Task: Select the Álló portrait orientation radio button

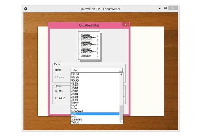Action: coord(56,91)
